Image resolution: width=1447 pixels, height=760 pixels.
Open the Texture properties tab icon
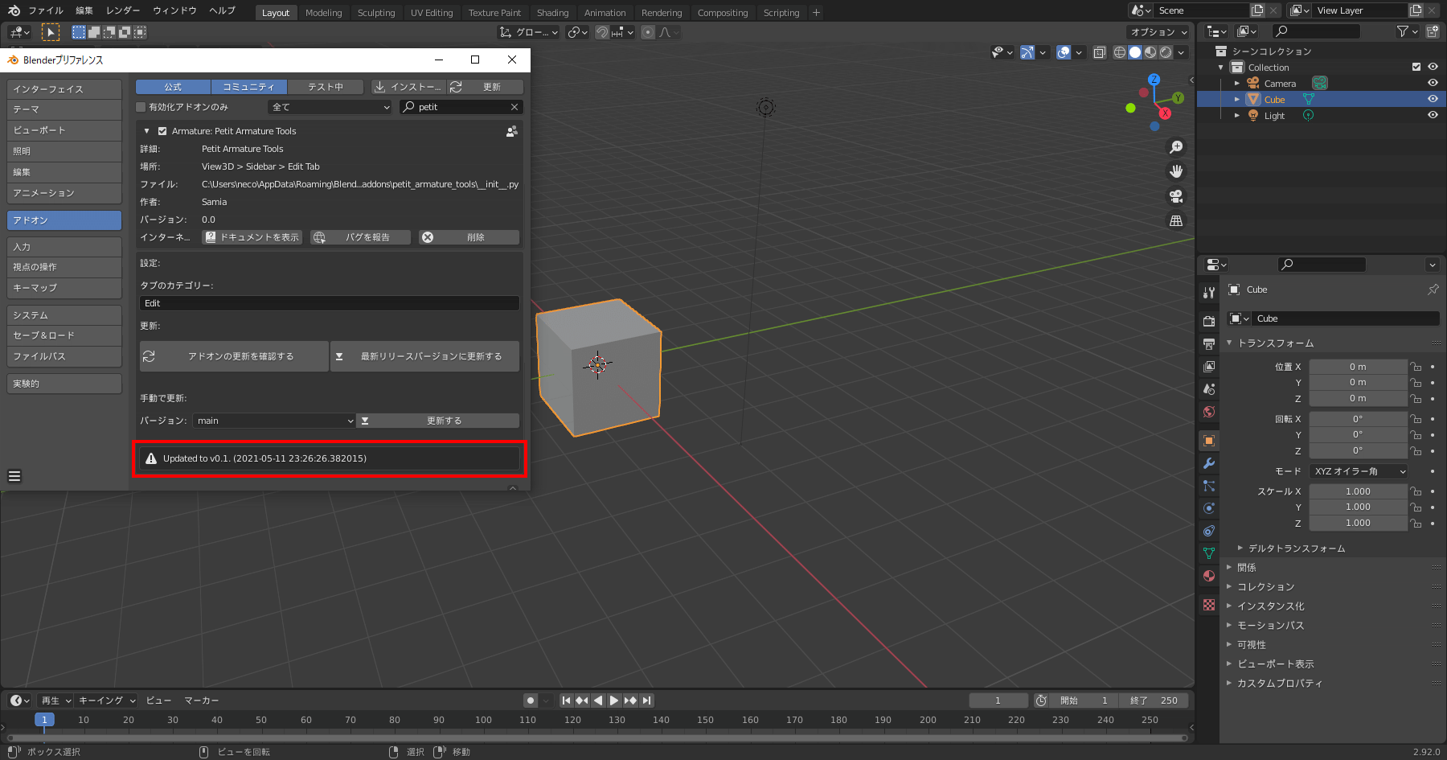1209,605
